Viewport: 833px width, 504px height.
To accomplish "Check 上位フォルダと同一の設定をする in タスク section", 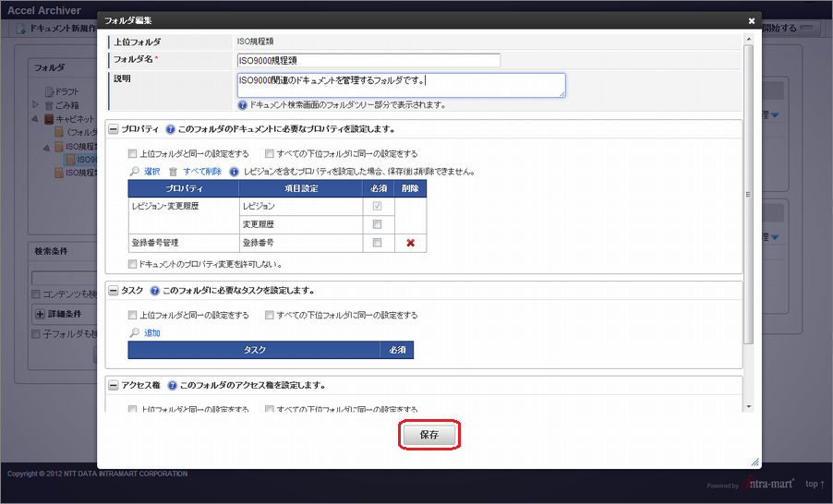I will (132, 316).
